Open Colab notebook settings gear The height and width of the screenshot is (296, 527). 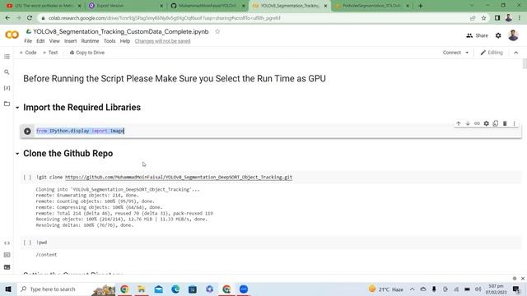coord(498,35)
